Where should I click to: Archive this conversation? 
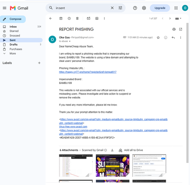pyautogui.click(x=61, y=19)
